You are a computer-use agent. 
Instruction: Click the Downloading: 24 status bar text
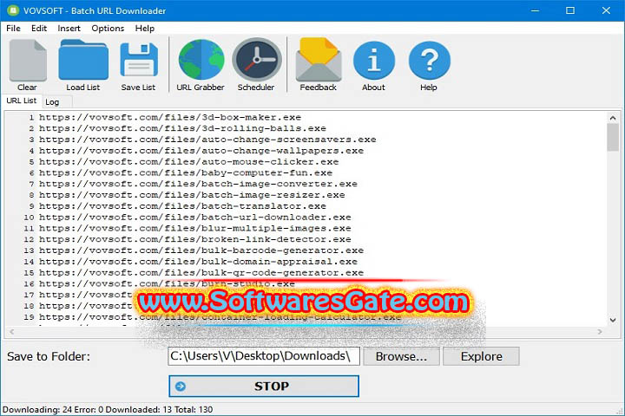coord(37,409)
